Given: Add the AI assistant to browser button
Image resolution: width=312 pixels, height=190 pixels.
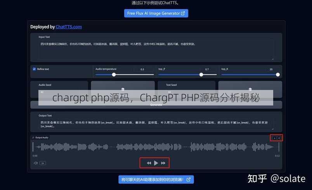Looking at the screenshot, I should coord(156,180).
